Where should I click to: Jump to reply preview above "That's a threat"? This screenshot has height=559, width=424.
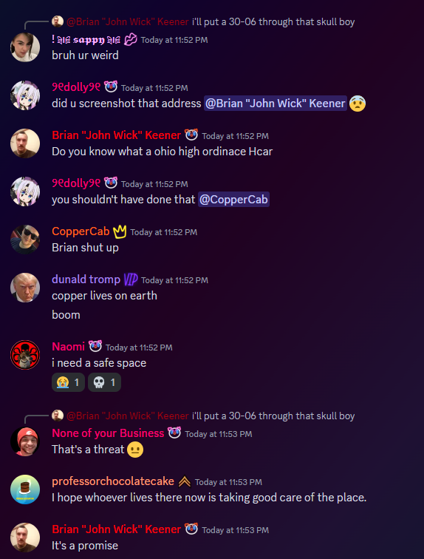click(203, 416)
